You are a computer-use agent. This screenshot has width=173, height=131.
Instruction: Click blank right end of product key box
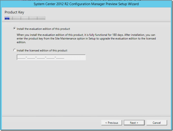point(76,57)
